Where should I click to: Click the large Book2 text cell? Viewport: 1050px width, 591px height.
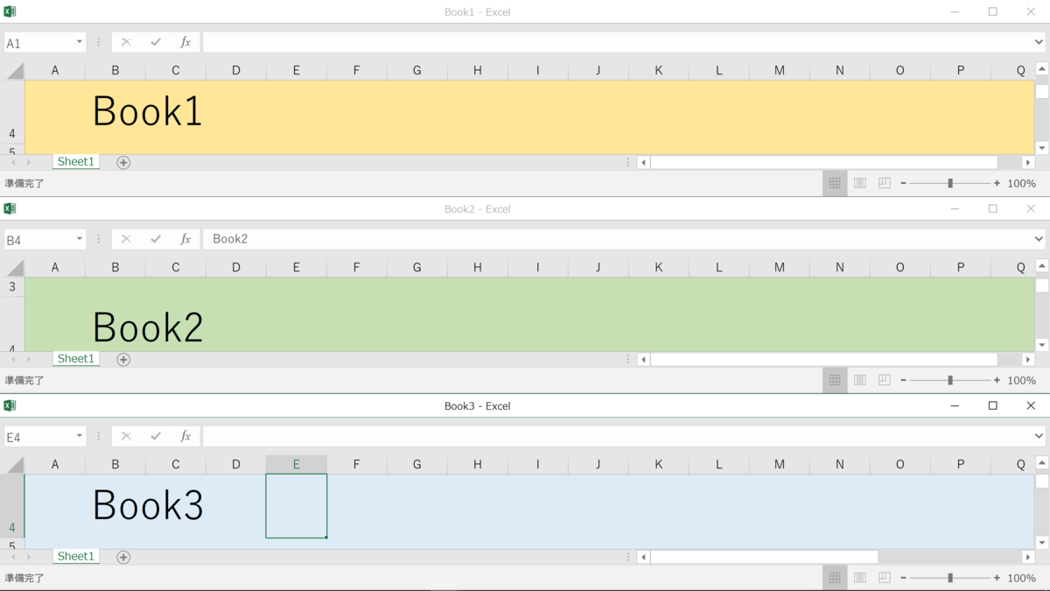point(148,326)
